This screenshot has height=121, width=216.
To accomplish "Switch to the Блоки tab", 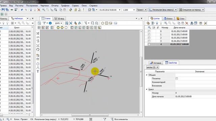I will 168,18.
